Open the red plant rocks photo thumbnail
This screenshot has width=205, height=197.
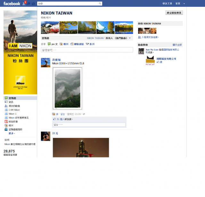click(50, 27)
